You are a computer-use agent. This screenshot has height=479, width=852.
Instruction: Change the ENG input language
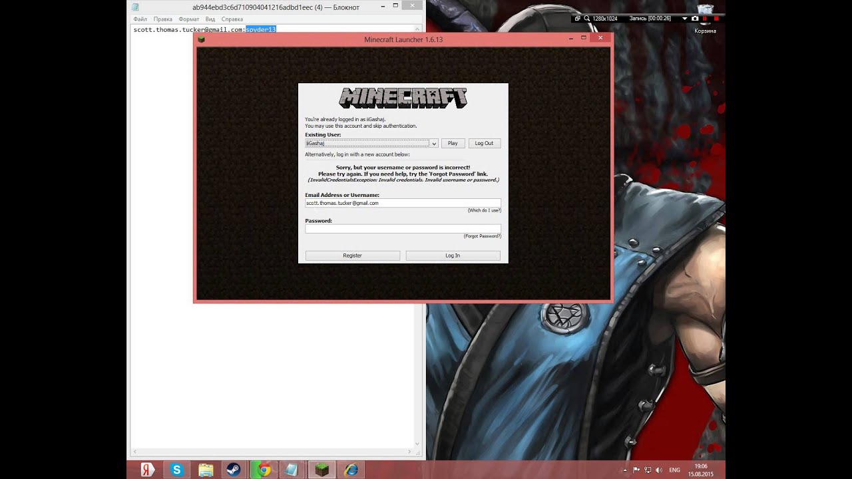click(x=674, y=470)
